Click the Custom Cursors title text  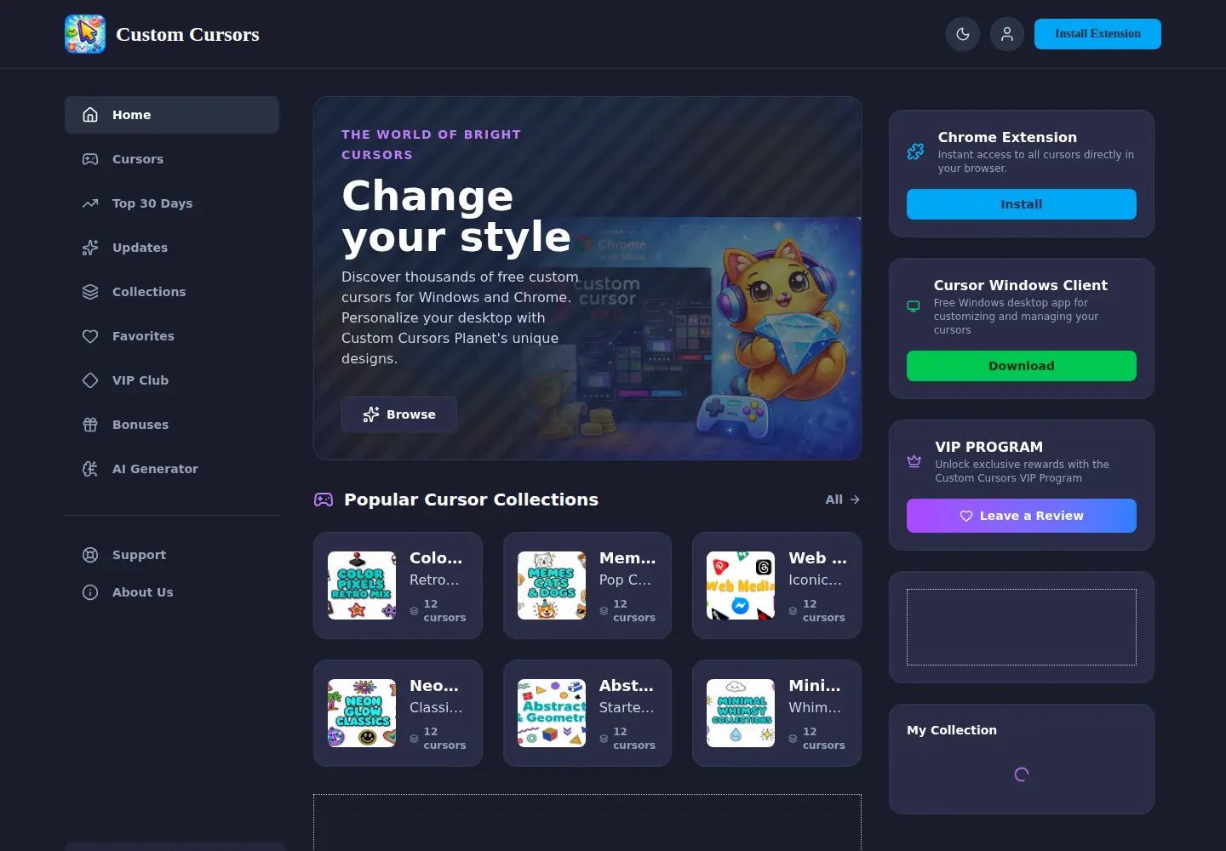(x=187, y=34)
